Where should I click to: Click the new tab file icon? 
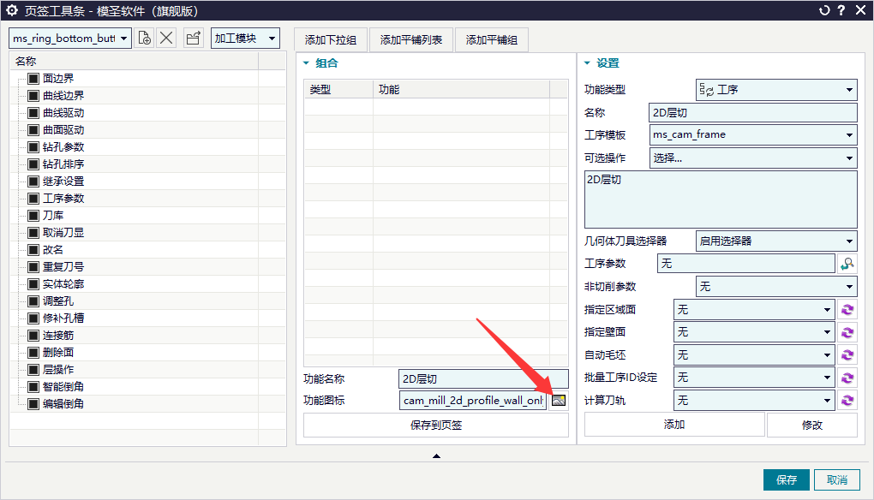click(x=144, y=39)
